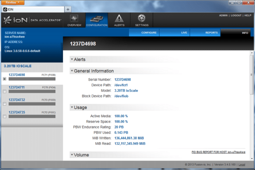This screenshot has width=255, height=170.
Task: Click server name ion-u7hsx4we
Action: tap(15, 37)
